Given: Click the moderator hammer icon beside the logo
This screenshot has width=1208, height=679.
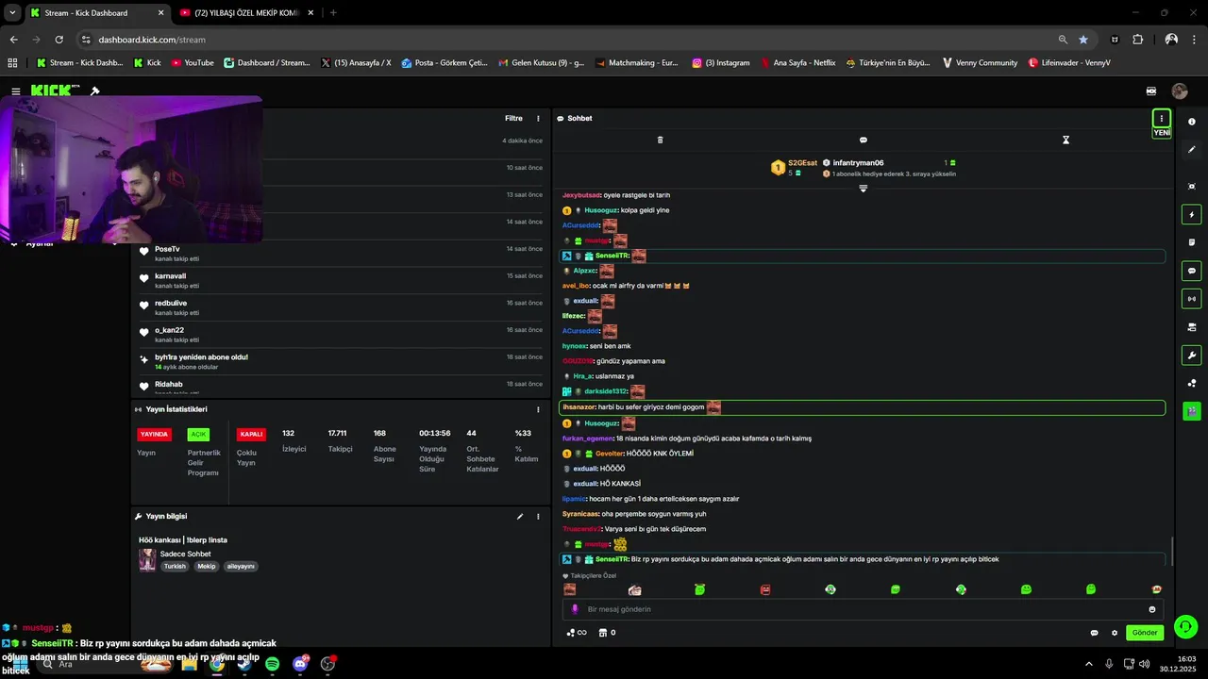Looking at the screenshot, I should 94,91.
